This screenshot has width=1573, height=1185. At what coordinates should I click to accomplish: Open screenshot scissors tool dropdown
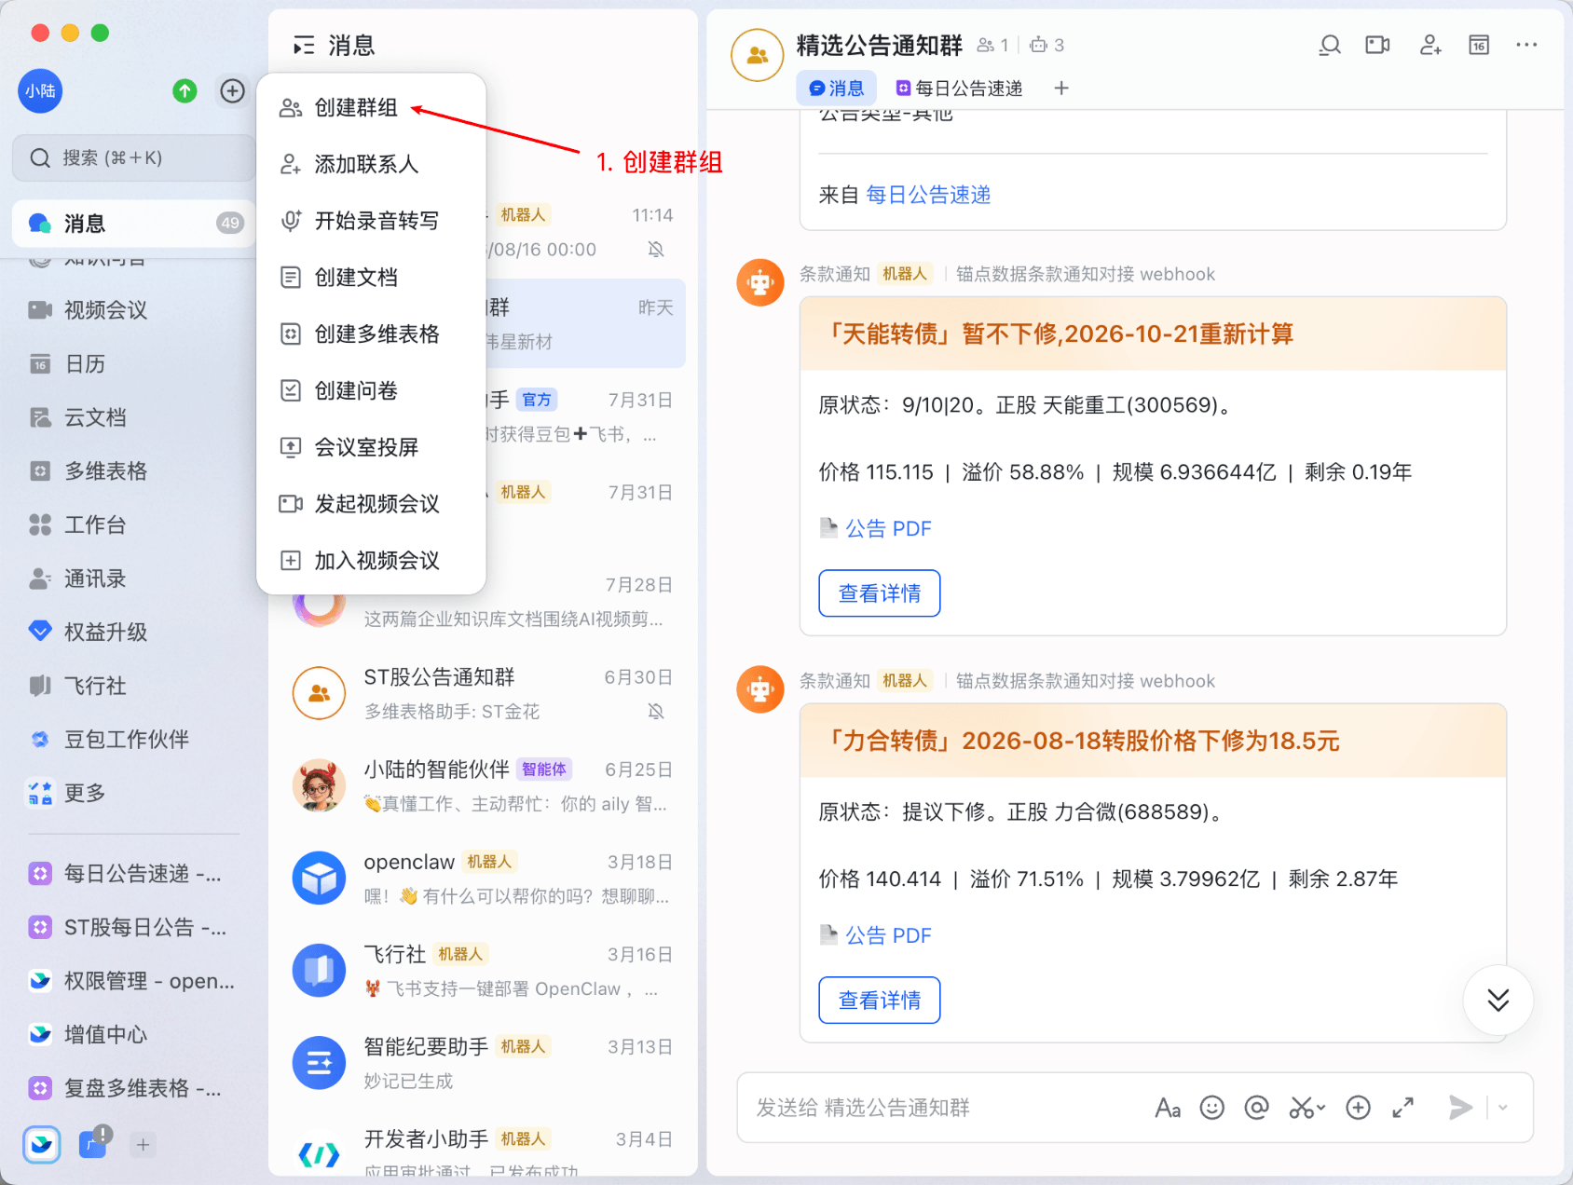pos(1307,1108)
